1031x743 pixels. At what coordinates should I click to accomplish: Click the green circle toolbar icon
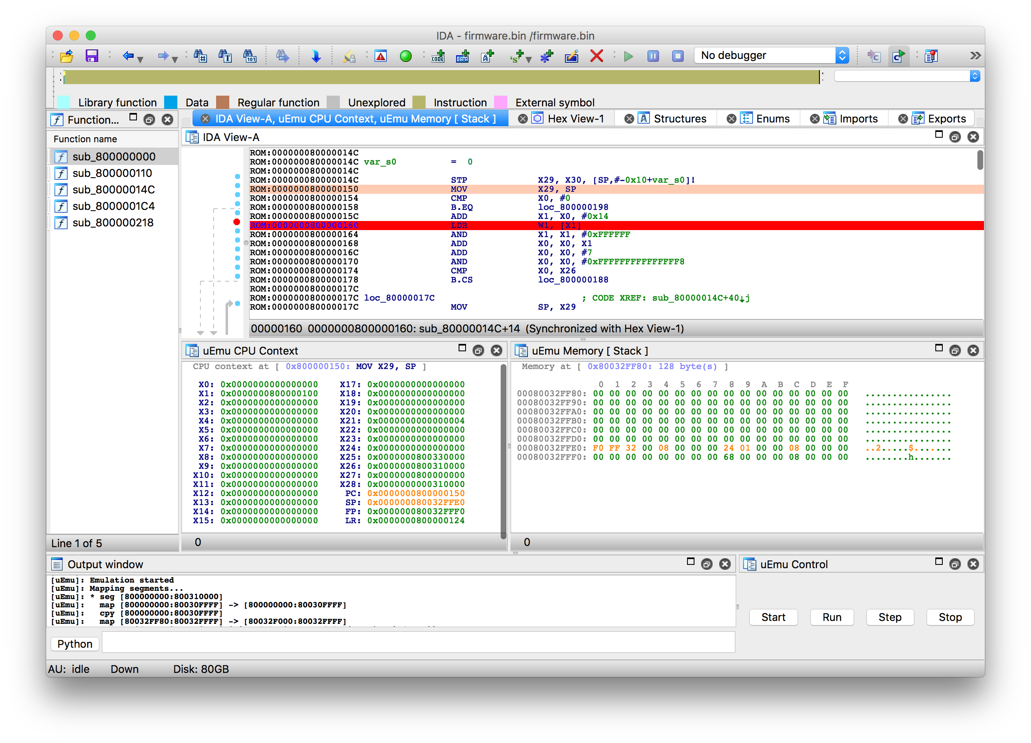pyautogui.click(x=405, y=56)
